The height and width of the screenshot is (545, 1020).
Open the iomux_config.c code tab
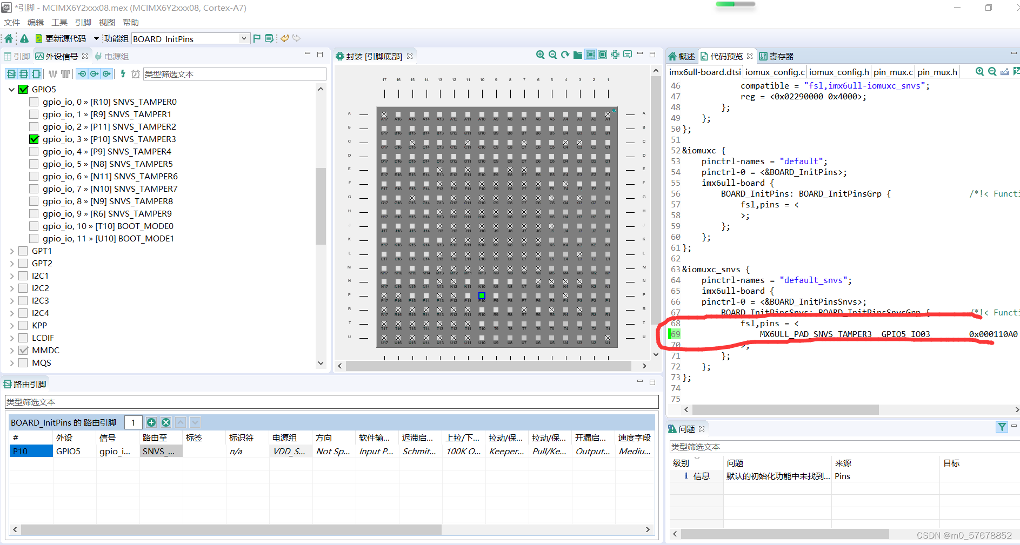pos(775,72)
